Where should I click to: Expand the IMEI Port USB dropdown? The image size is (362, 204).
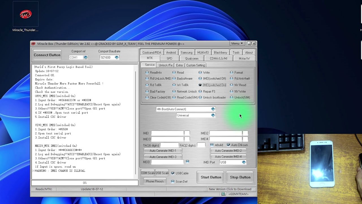point(244,162)
